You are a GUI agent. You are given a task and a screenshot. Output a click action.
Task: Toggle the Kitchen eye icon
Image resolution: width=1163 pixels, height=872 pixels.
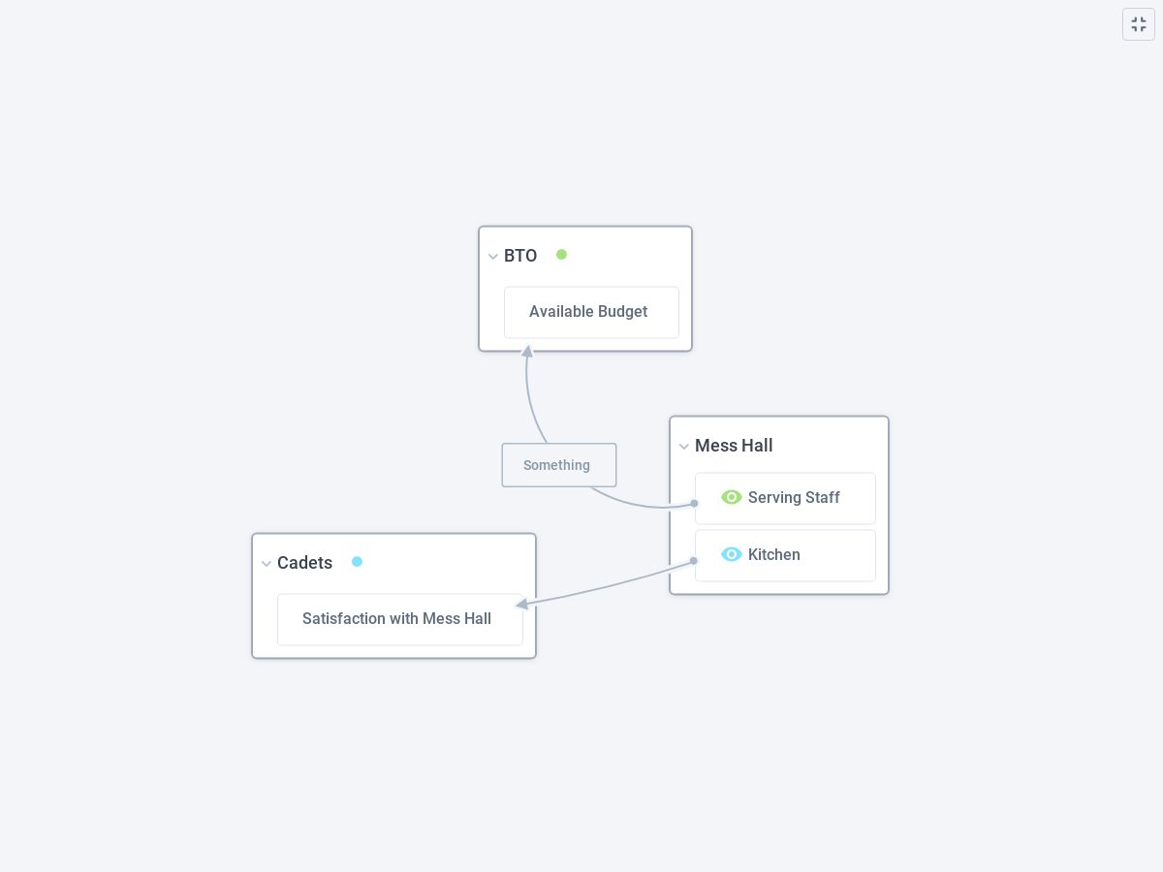732,554
